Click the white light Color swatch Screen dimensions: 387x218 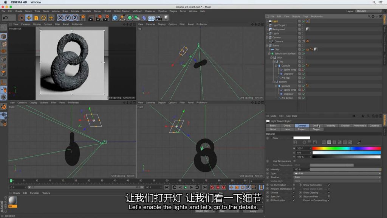[302, 138]
